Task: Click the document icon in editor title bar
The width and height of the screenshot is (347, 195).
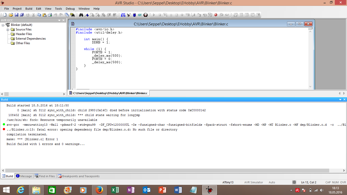Action: pos(73,24)
